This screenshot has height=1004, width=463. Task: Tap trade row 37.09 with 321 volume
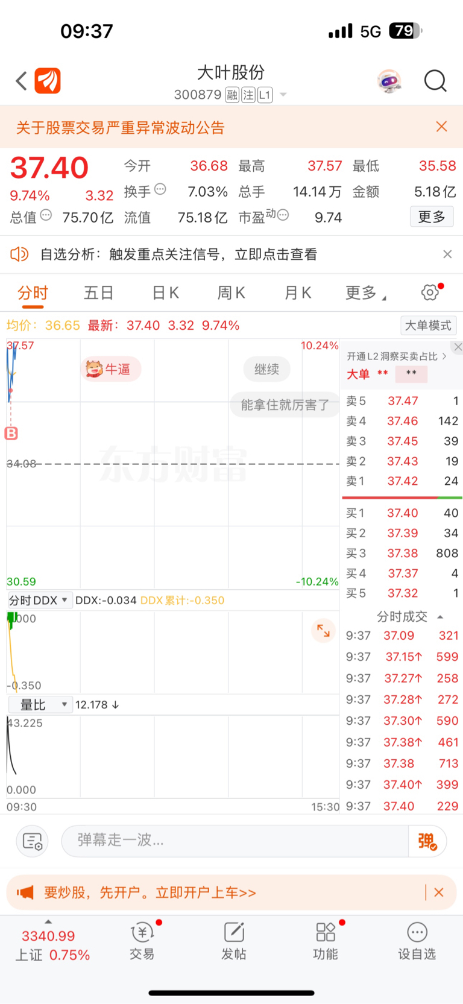402,636
